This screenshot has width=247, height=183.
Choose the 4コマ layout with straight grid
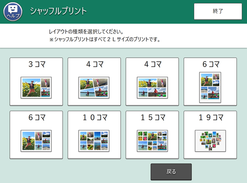coord(152,82)
